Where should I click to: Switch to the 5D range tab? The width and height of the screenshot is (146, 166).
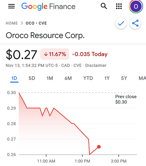[32, 78]
